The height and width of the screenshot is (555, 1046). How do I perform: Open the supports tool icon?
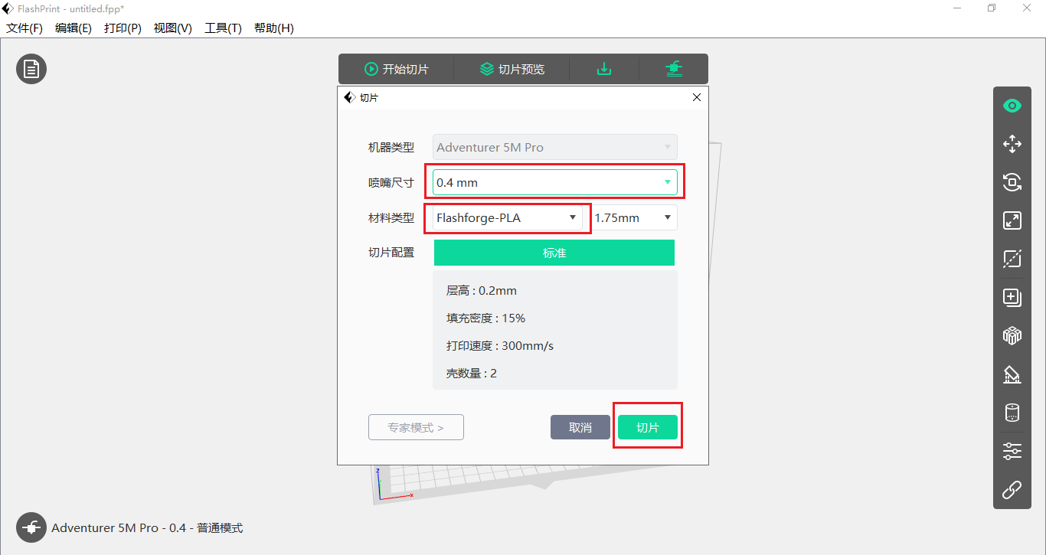[x=1012, y=374]
